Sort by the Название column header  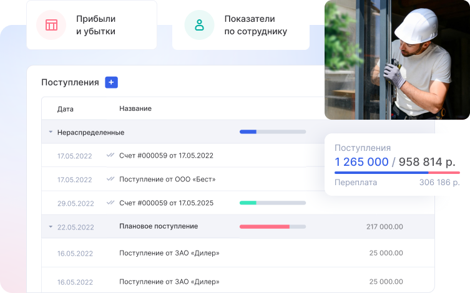pos(135,108)
